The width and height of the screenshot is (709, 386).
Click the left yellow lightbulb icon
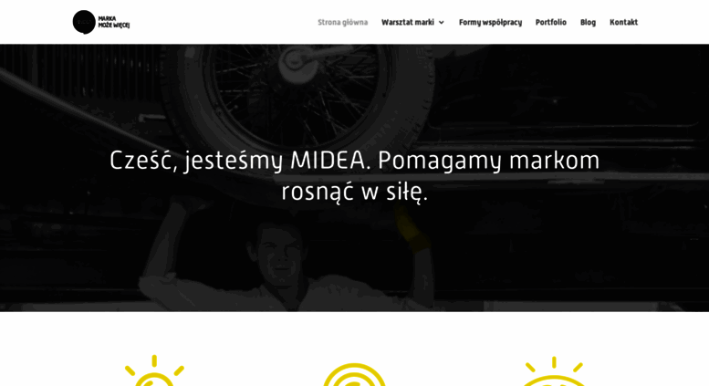tap(154, 370)
